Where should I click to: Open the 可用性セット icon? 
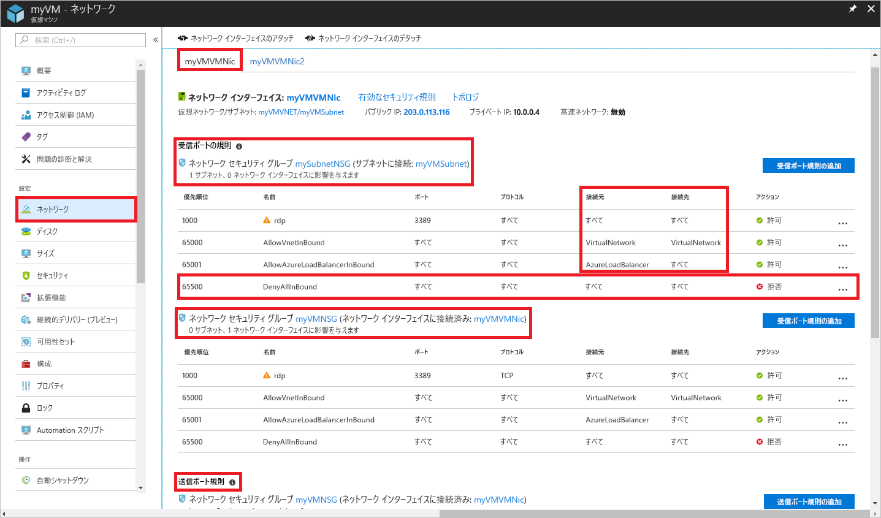coord(26,341)
